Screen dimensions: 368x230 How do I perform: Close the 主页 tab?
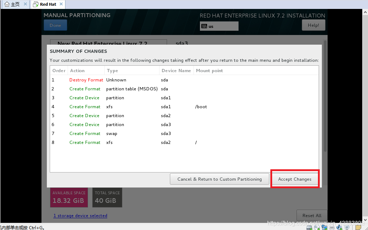click(x=25, y=4)
